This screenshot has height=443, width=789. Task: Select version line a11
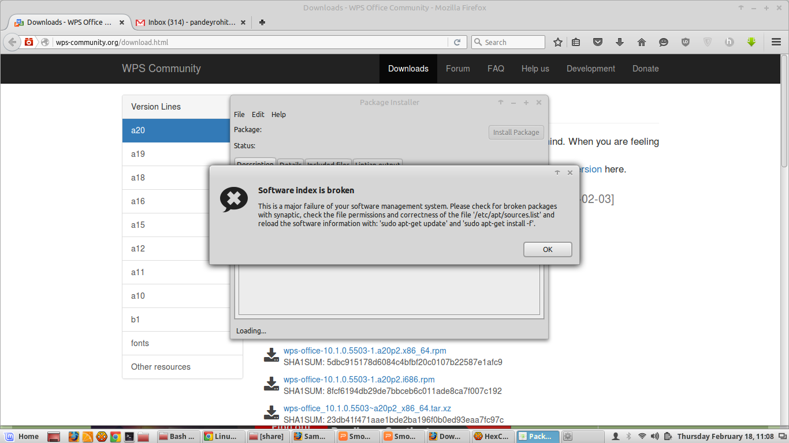[x=176, y=272]
